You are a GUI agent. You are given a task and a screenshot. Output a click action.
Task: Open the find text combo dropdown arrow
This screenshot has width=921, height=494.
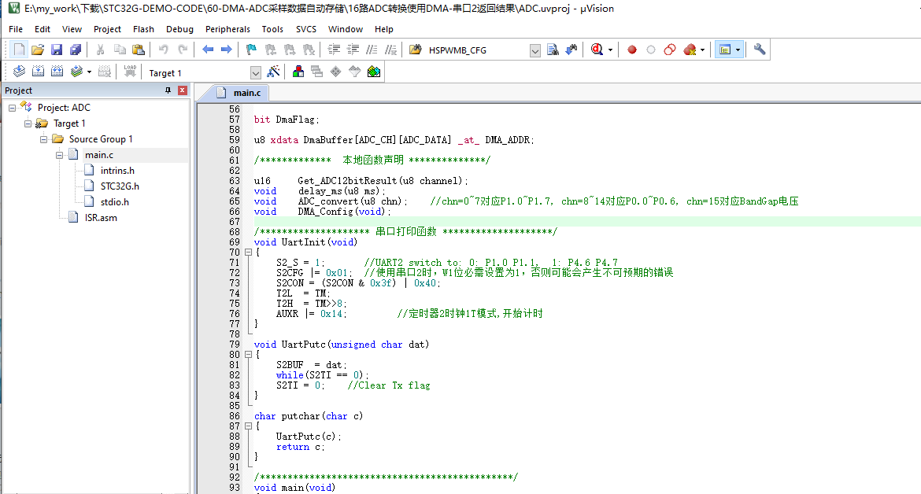point(535,50)
